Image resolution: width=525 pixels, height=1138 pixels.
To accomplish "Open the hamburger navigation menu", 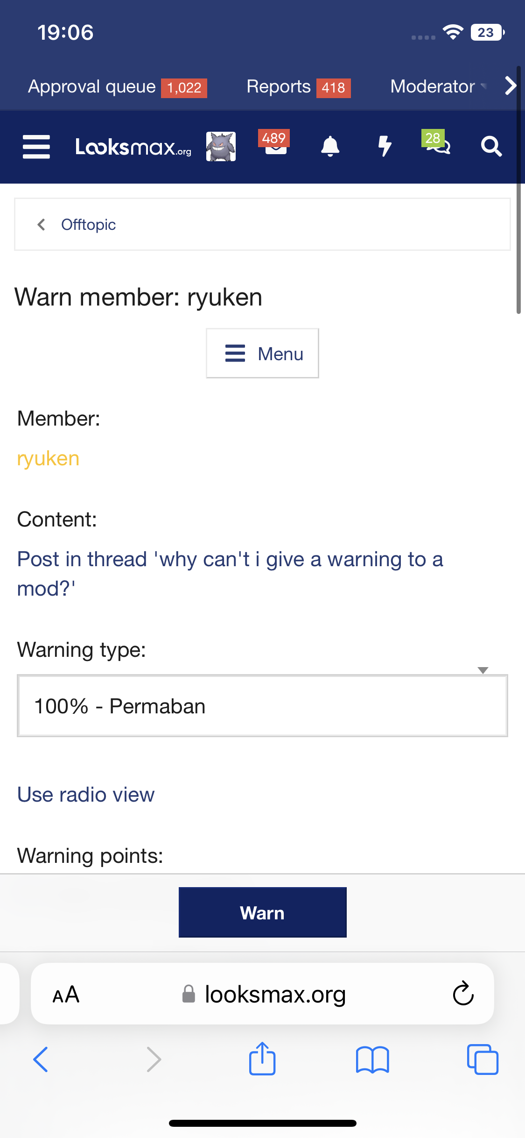I will 36,147.
